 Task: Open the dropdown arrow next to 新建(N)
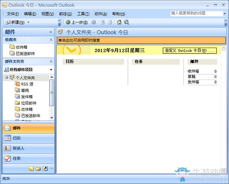pyautogui.click(x=28, y=22)
